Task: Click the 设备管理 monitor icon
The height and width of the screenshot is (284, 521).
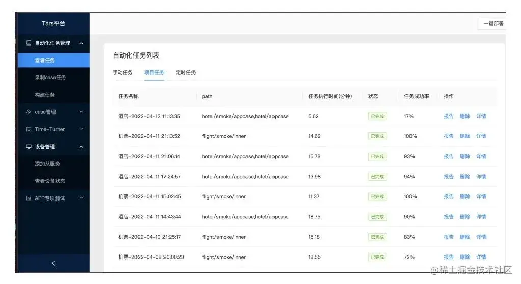Action: 29,147
